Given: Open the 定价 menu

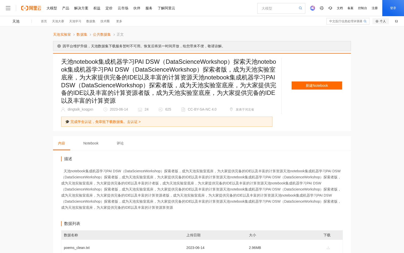Looking at the screenshot, I should (109, 8).
